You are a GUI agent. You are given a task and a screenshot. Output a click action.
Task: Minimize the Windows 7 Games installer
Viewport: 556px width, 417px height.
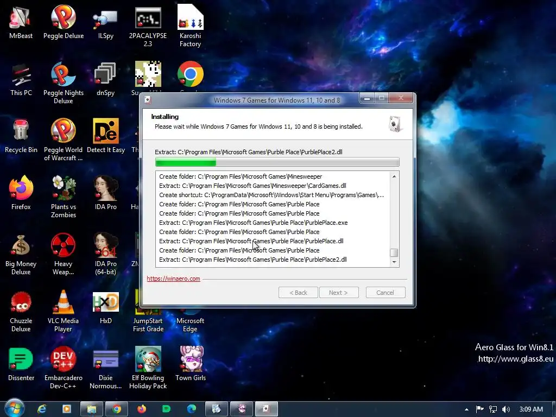pos(368,98)
